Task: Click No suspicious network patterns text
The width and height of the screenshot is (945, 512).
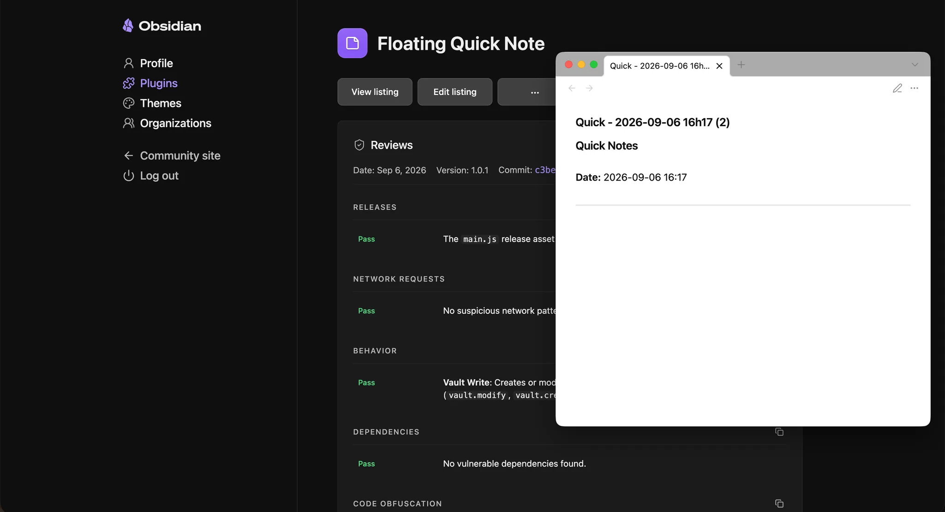Action: pyautogui.click(x=499, y=311)
